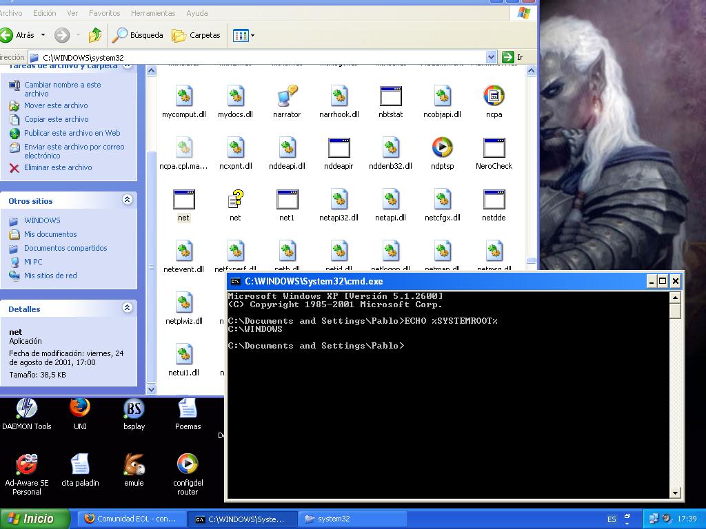This screenshot has width=706, height=529.
Task: Select the UNI Firefox desktop shortcut
Action: [x=80, y=408]
